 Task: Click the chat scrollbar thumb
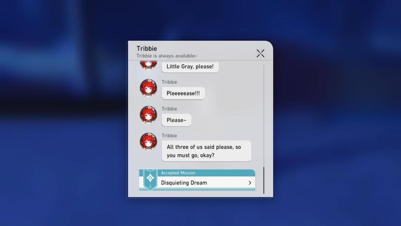click(264, 180)
